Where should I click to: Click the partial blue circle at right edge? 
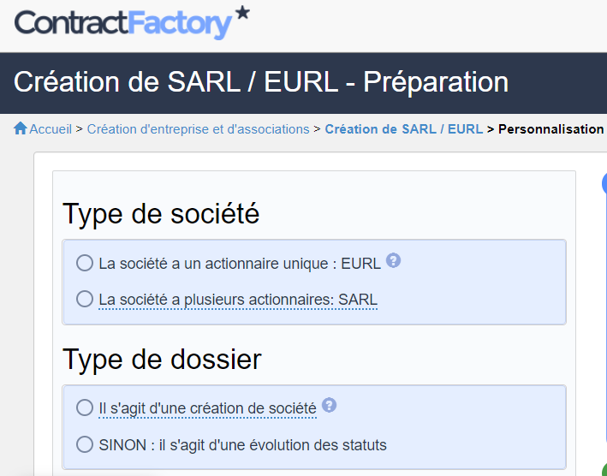coord(604,183)
